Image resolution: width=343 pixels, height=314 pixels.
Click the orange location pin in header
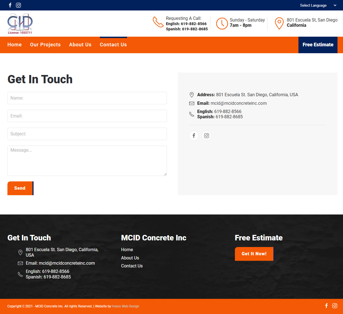pyautogui.click(x=279, y=23)
